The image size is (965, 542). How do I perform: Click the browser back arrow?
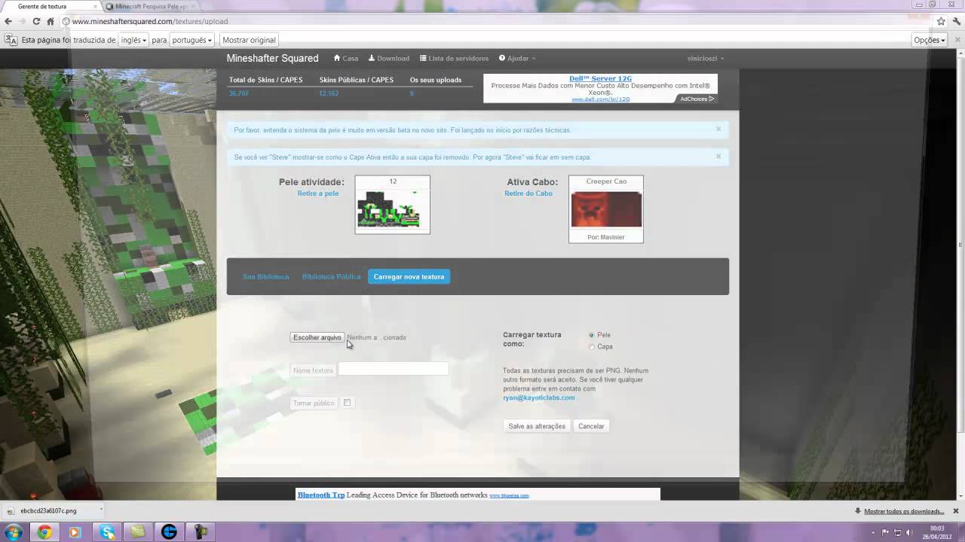tap(8, 21)
